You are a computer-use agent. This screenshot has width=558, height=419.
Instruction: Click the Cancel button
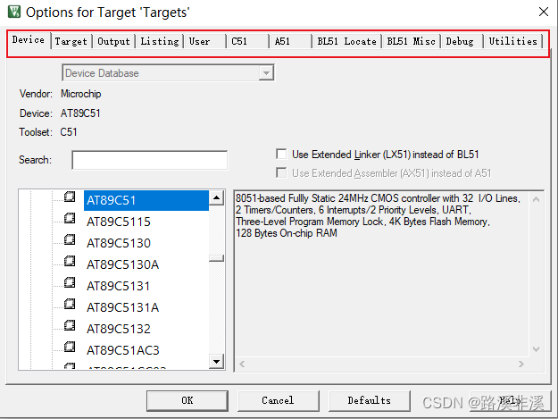pos(278,400)
